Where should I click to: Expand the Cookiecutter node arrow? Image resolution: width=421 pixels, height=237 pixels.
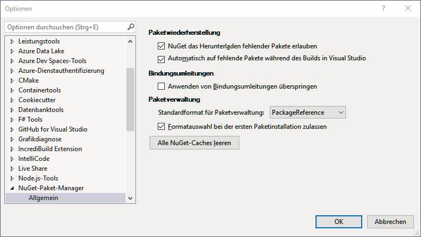pyautogui.click(x=12, y=100)
